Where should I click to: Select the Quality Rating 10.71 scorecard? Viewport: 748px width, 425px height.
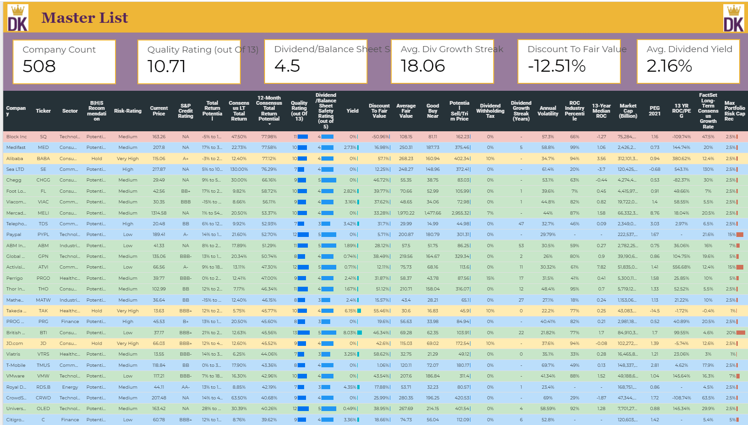[x=189, y=62]
